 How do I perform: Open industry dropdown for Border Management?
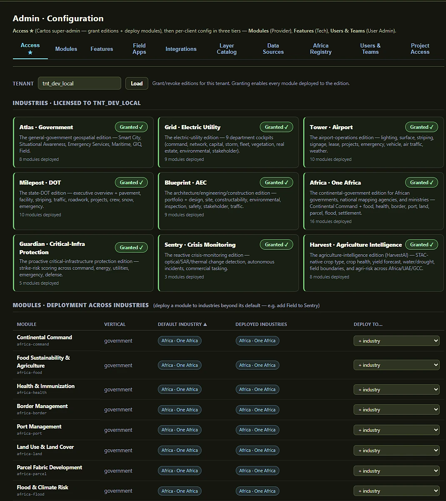[396, 410]
